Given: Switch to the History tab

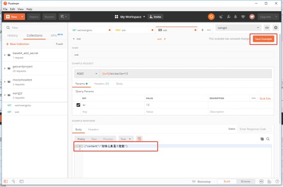Looking at the screenshot, I should click(13, 36).
